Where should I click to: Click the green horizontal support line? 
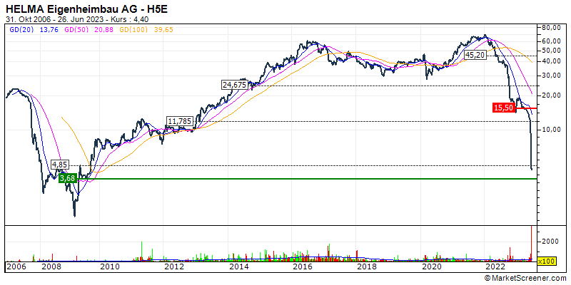[x=307, y=179]
